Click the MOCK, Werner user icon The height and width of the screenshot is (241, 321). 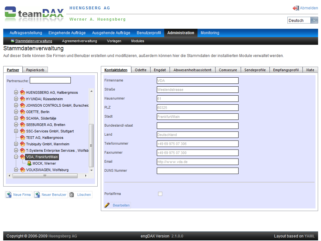[29, 163]
